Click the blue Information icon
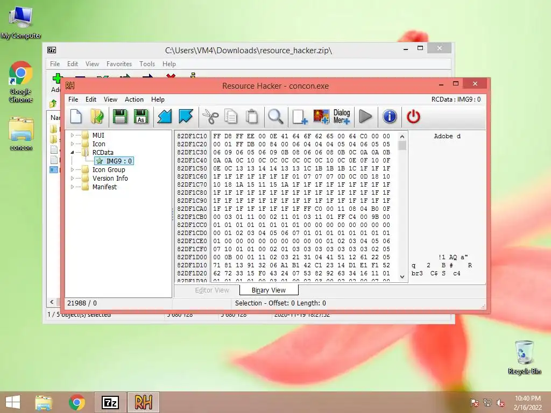The height and width of the screenshot is (413, 551). [390, 116]
